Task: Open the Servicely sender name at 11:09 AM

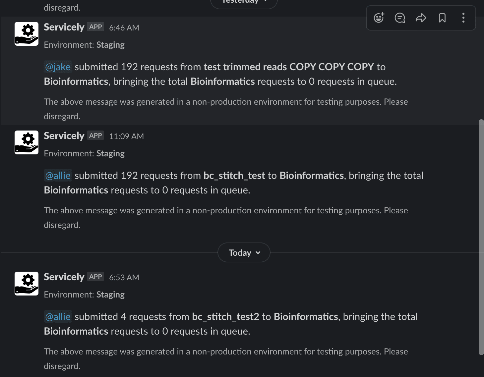Action: pyautogui.click(x=64, y=136)
